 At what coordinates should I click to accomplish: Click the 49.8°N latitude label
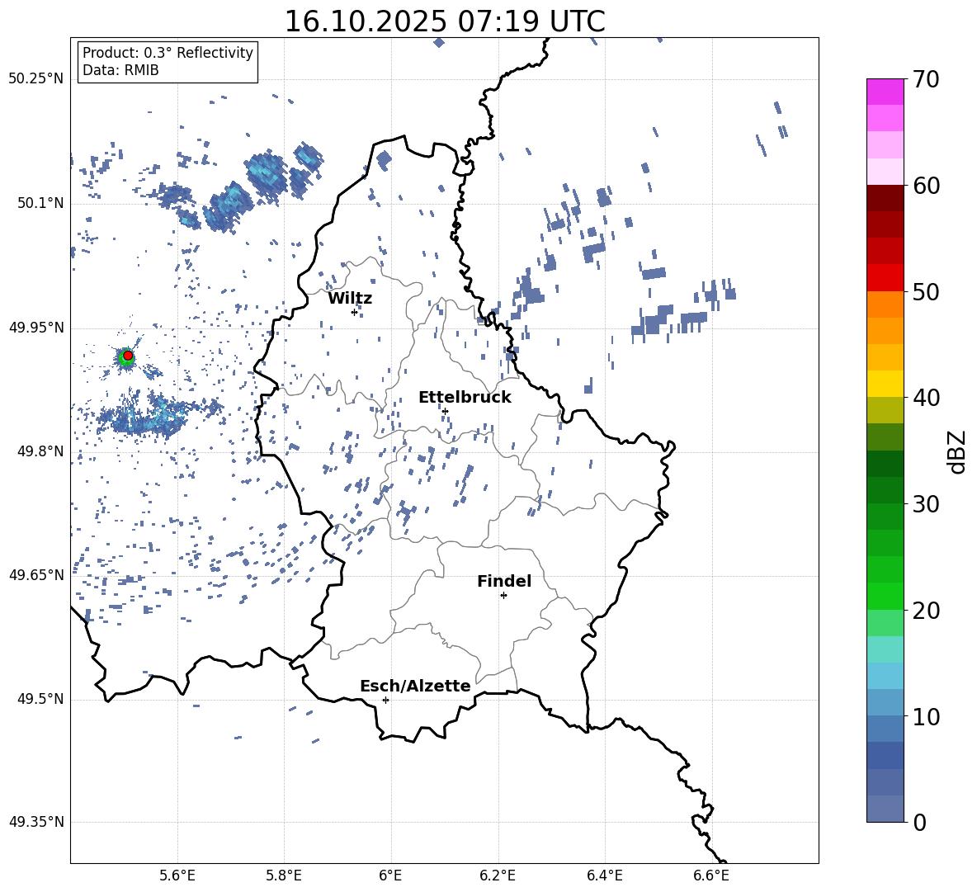point(40,451)
